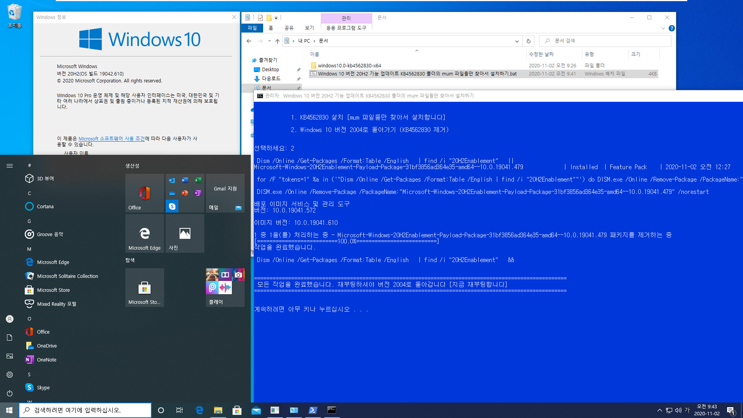The width and height of the screenshot is (743, 418).
Task: Click the Cortana circle on taskbar
Action: coord(161,410)
